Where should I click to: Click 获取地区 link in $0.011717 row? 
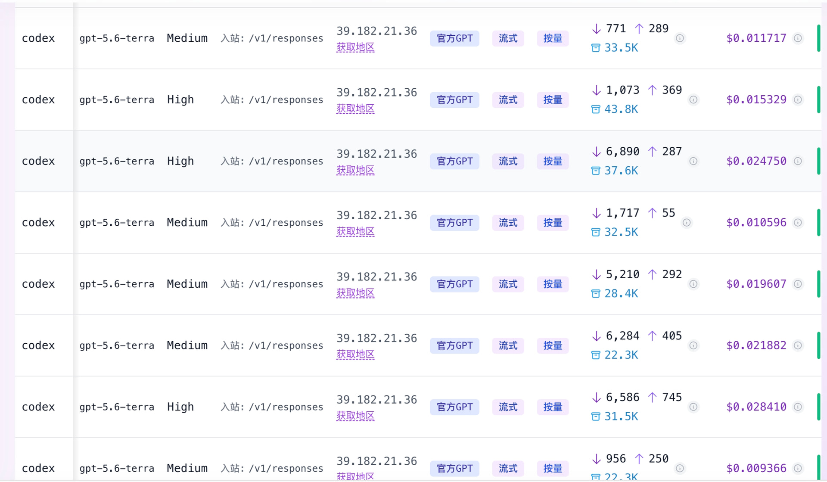click(355, 47)
